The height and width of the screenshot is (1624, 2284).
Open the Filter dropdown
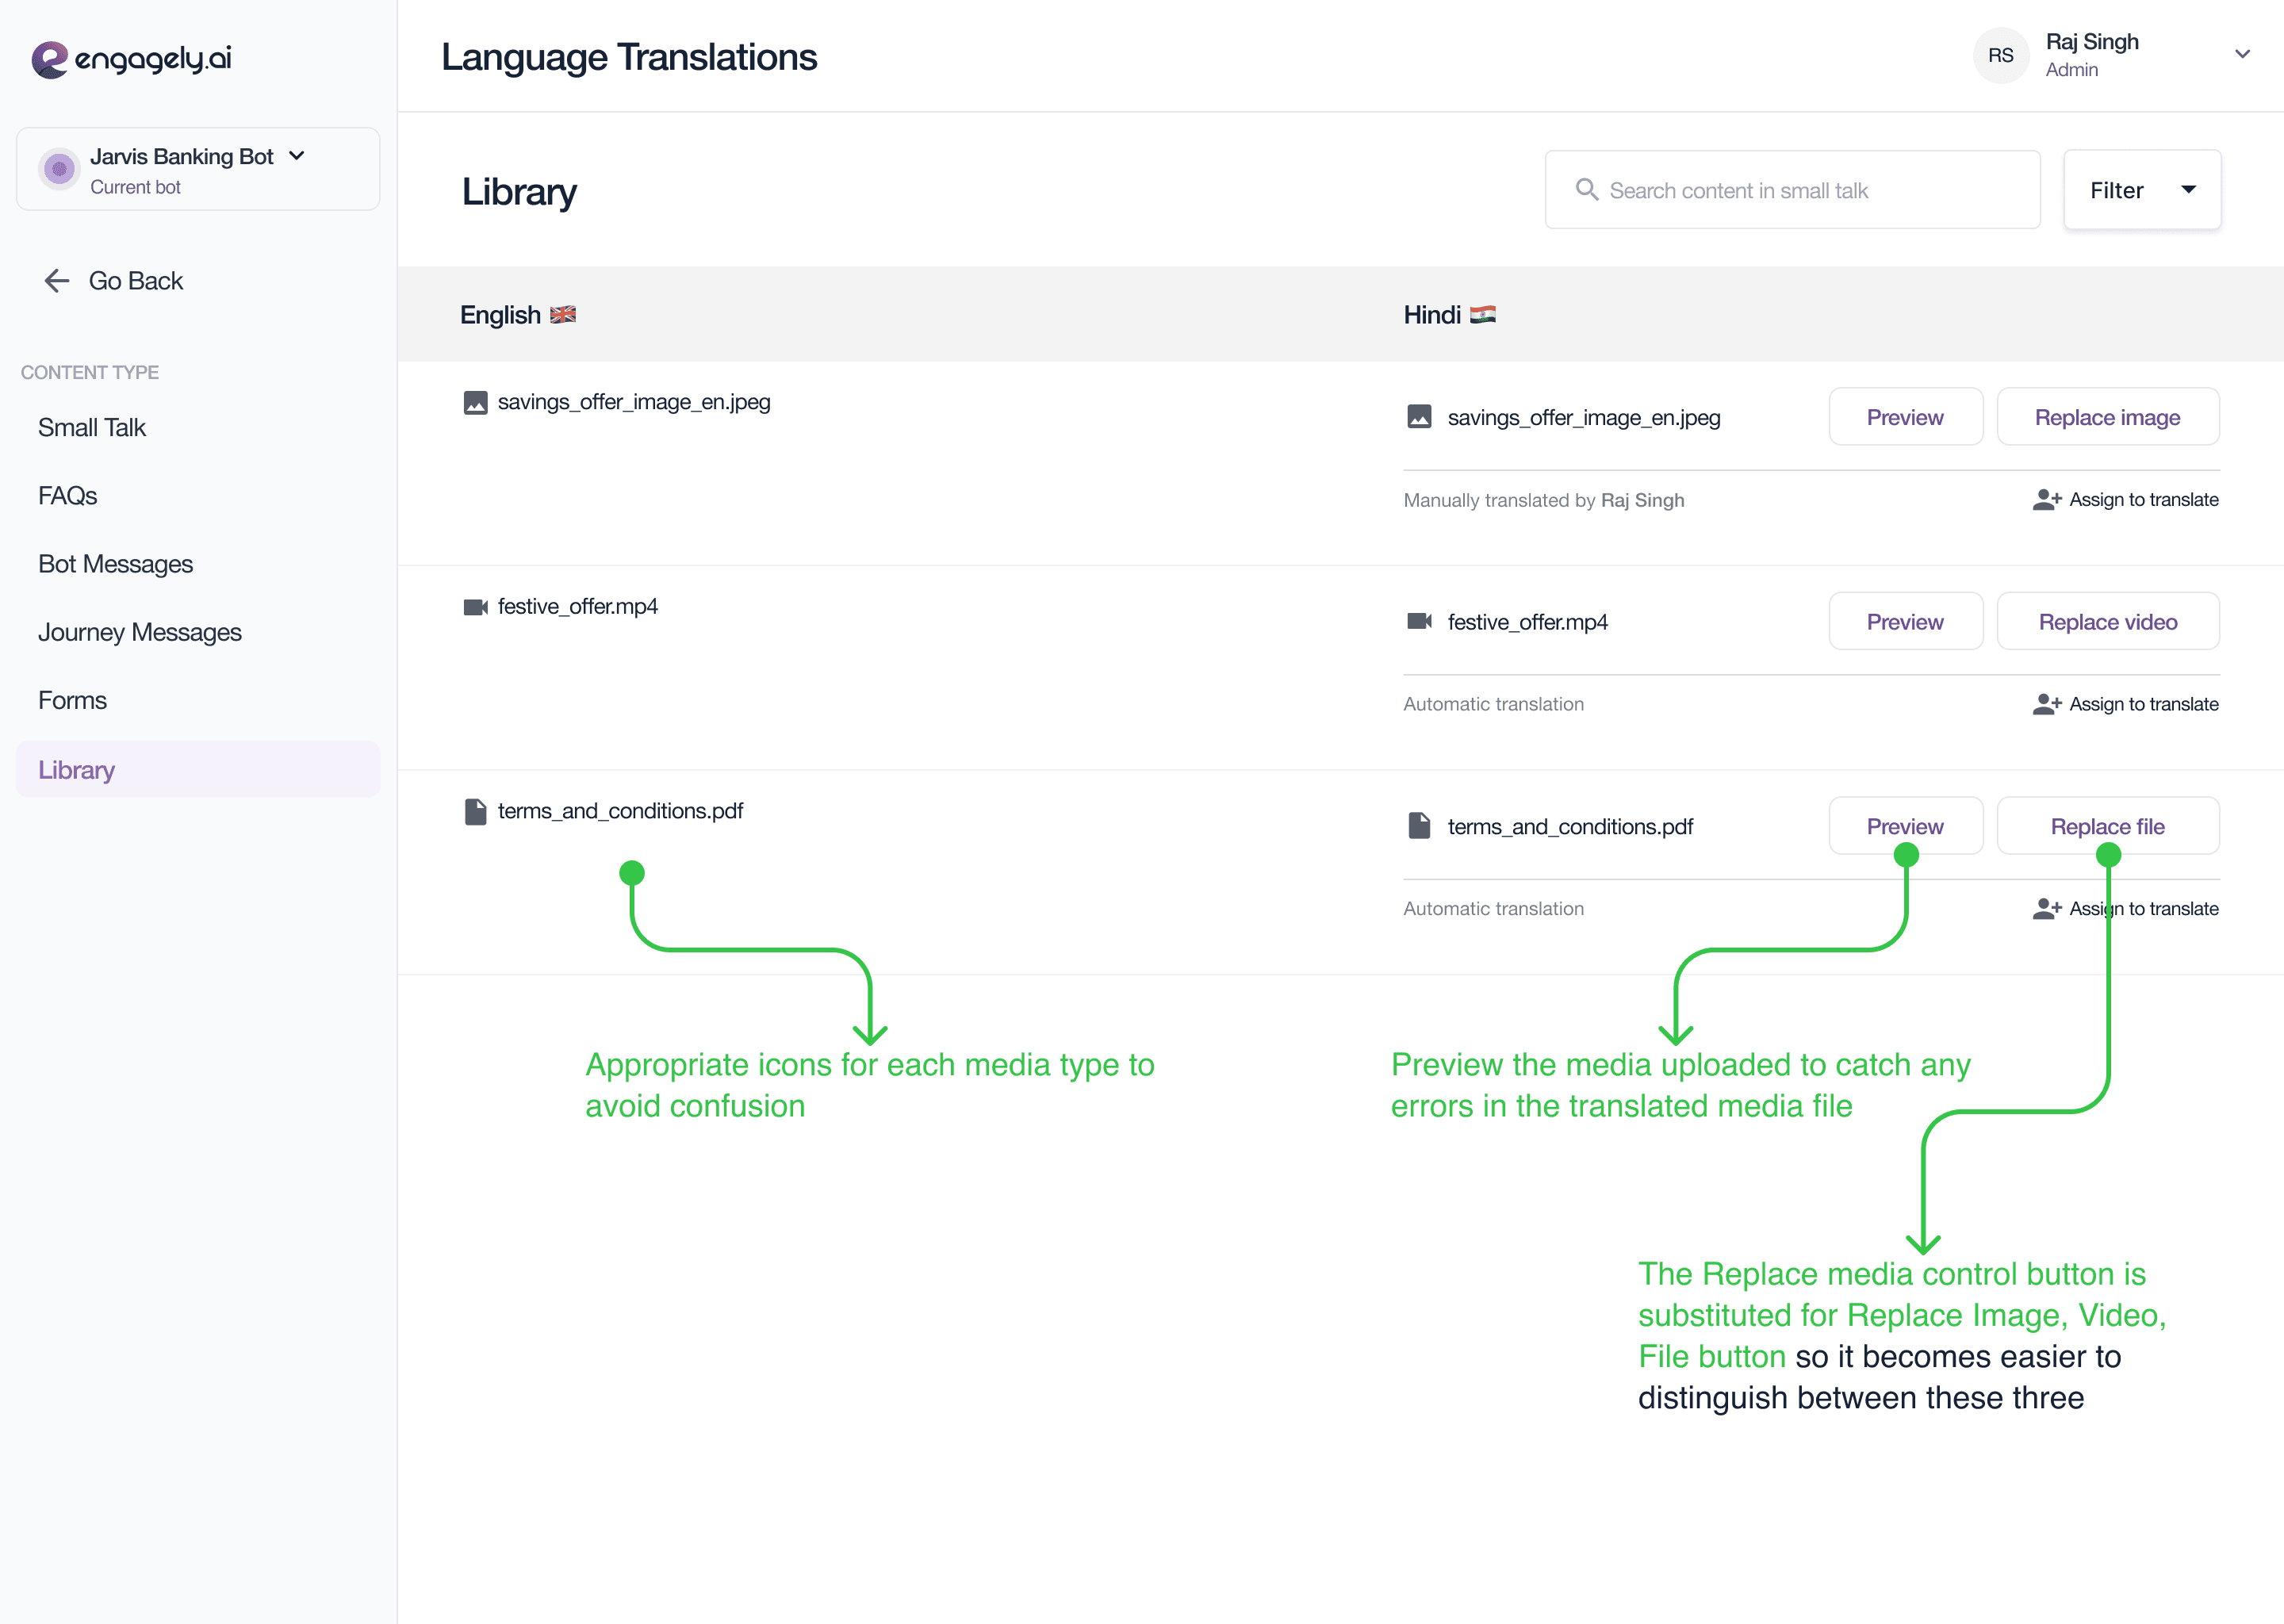2141,190
